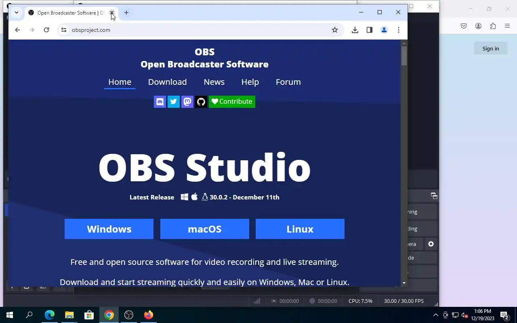
Task: Open Windows taskbar search
Action: (29, 315)
